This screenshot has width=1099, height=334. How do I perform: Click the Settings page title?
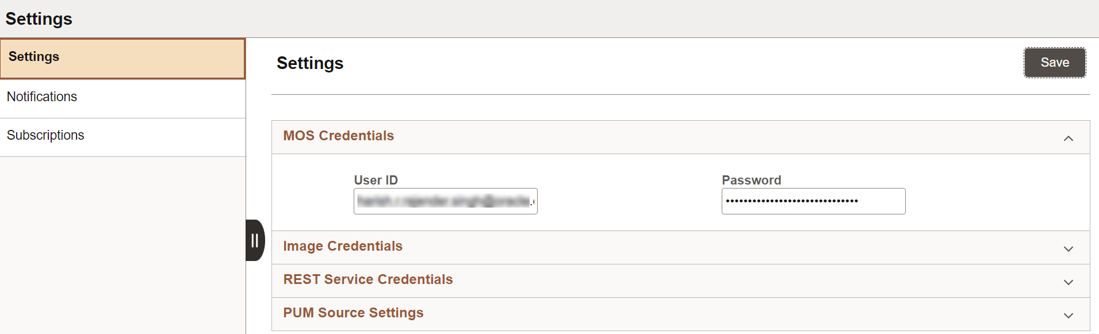pyautogui.click(x=310, y=63)
